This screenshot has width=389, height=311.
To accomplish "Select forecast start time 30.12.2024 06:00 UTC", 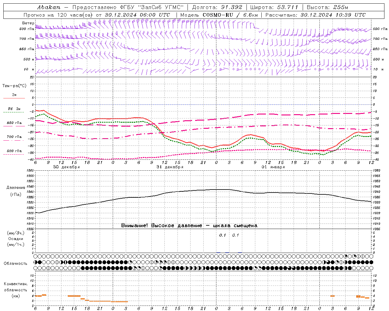I will pos(137,15).
